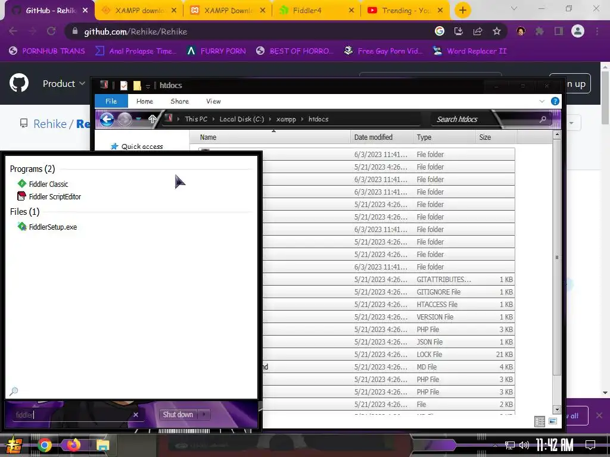
Task: Switch to details view layout icon
Action: (x=540, y=421)
